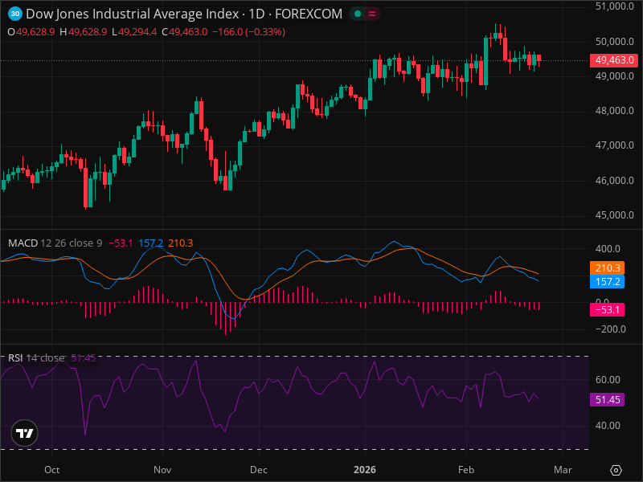Click the Open price value 49,628.9

coord(35,32)
